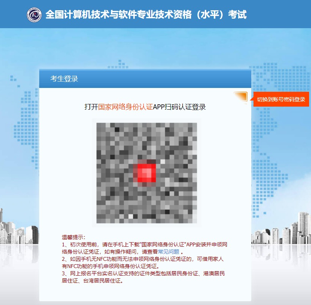The height and width of the screenshot is (305, 311).
Task: Click the orange corner login-switch icon
Action: click(x=241, y=97)
